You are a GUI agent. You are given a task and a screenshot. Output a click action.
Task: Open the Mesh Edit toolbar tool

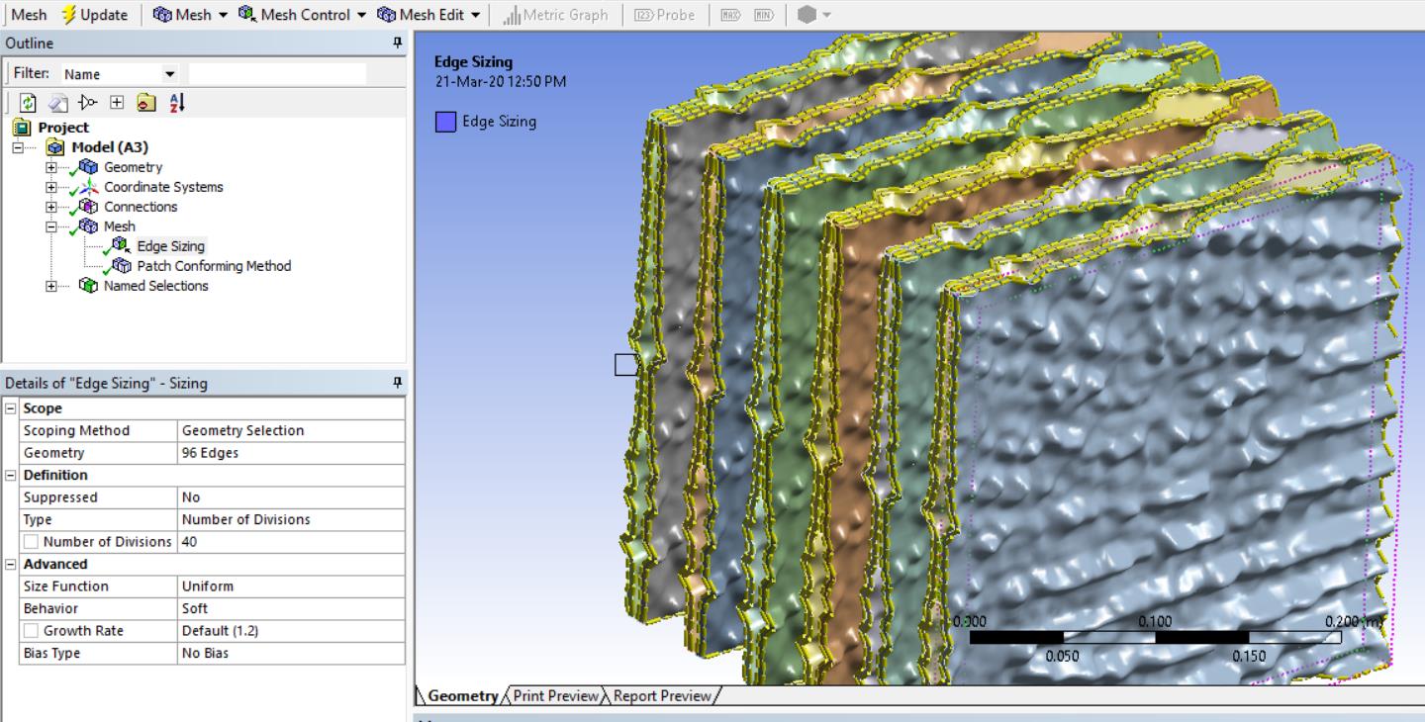coord(429,14)
